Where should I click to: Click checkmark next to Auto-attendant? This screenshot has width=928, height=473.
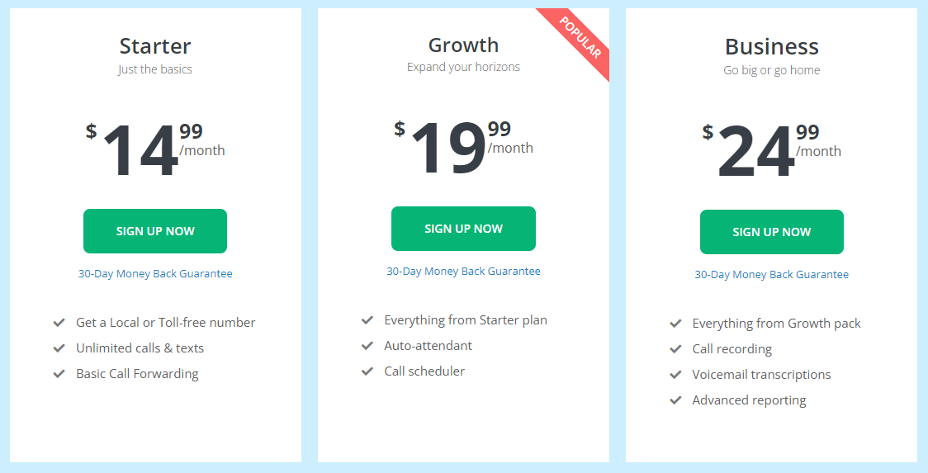click(367, 346)
